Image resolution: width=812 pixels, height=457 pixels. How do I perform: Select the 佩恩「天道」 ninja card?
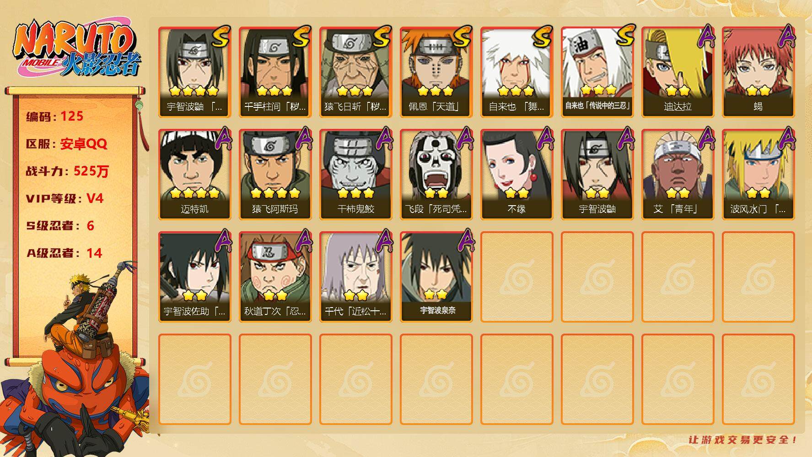tap(436, 72)
